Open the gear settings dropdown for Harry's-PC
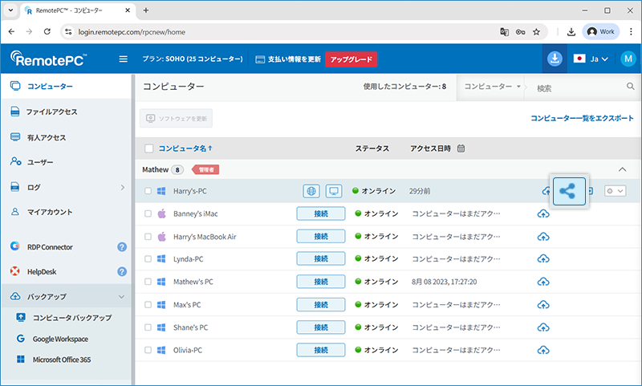The height and width of the screenshot is (386, 642). tap(615, 191)
